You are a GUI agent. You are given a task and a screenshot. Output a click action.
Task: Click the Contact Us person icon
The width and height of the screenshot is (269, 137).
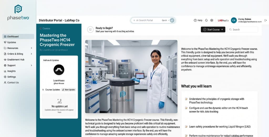pyautogui.click(x=5, y=83)
